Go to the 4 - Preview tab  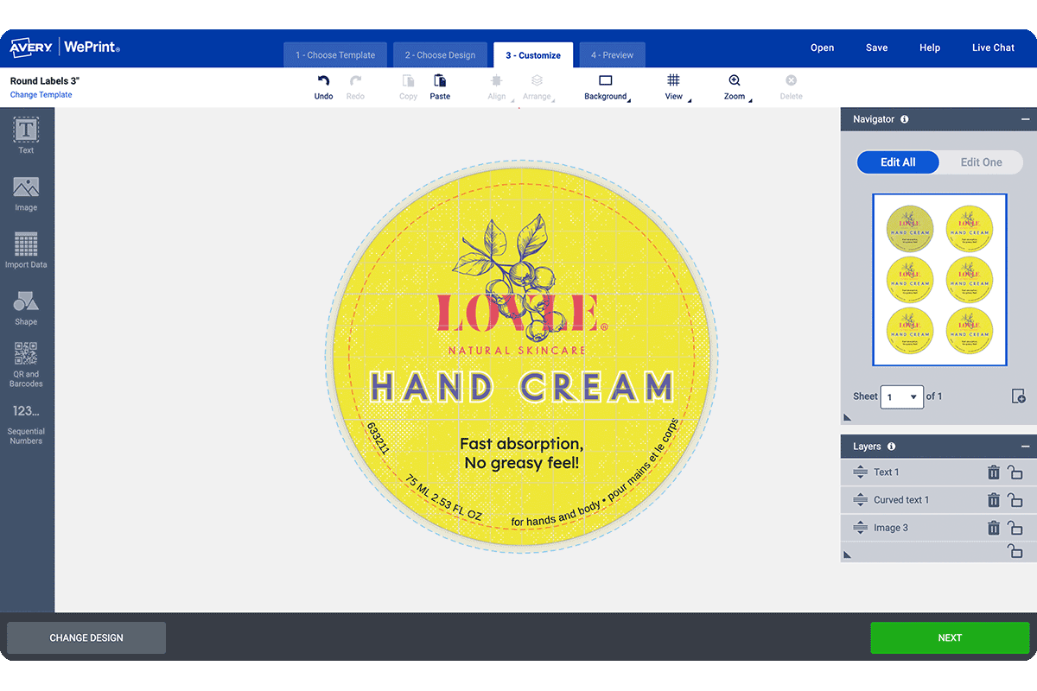pyautogui.click(x=612, y=55)
